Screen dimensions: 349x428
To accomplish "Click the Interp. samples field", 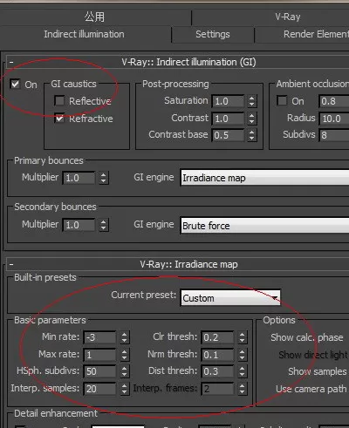I will pyautogui.click(x=99, y=389).
